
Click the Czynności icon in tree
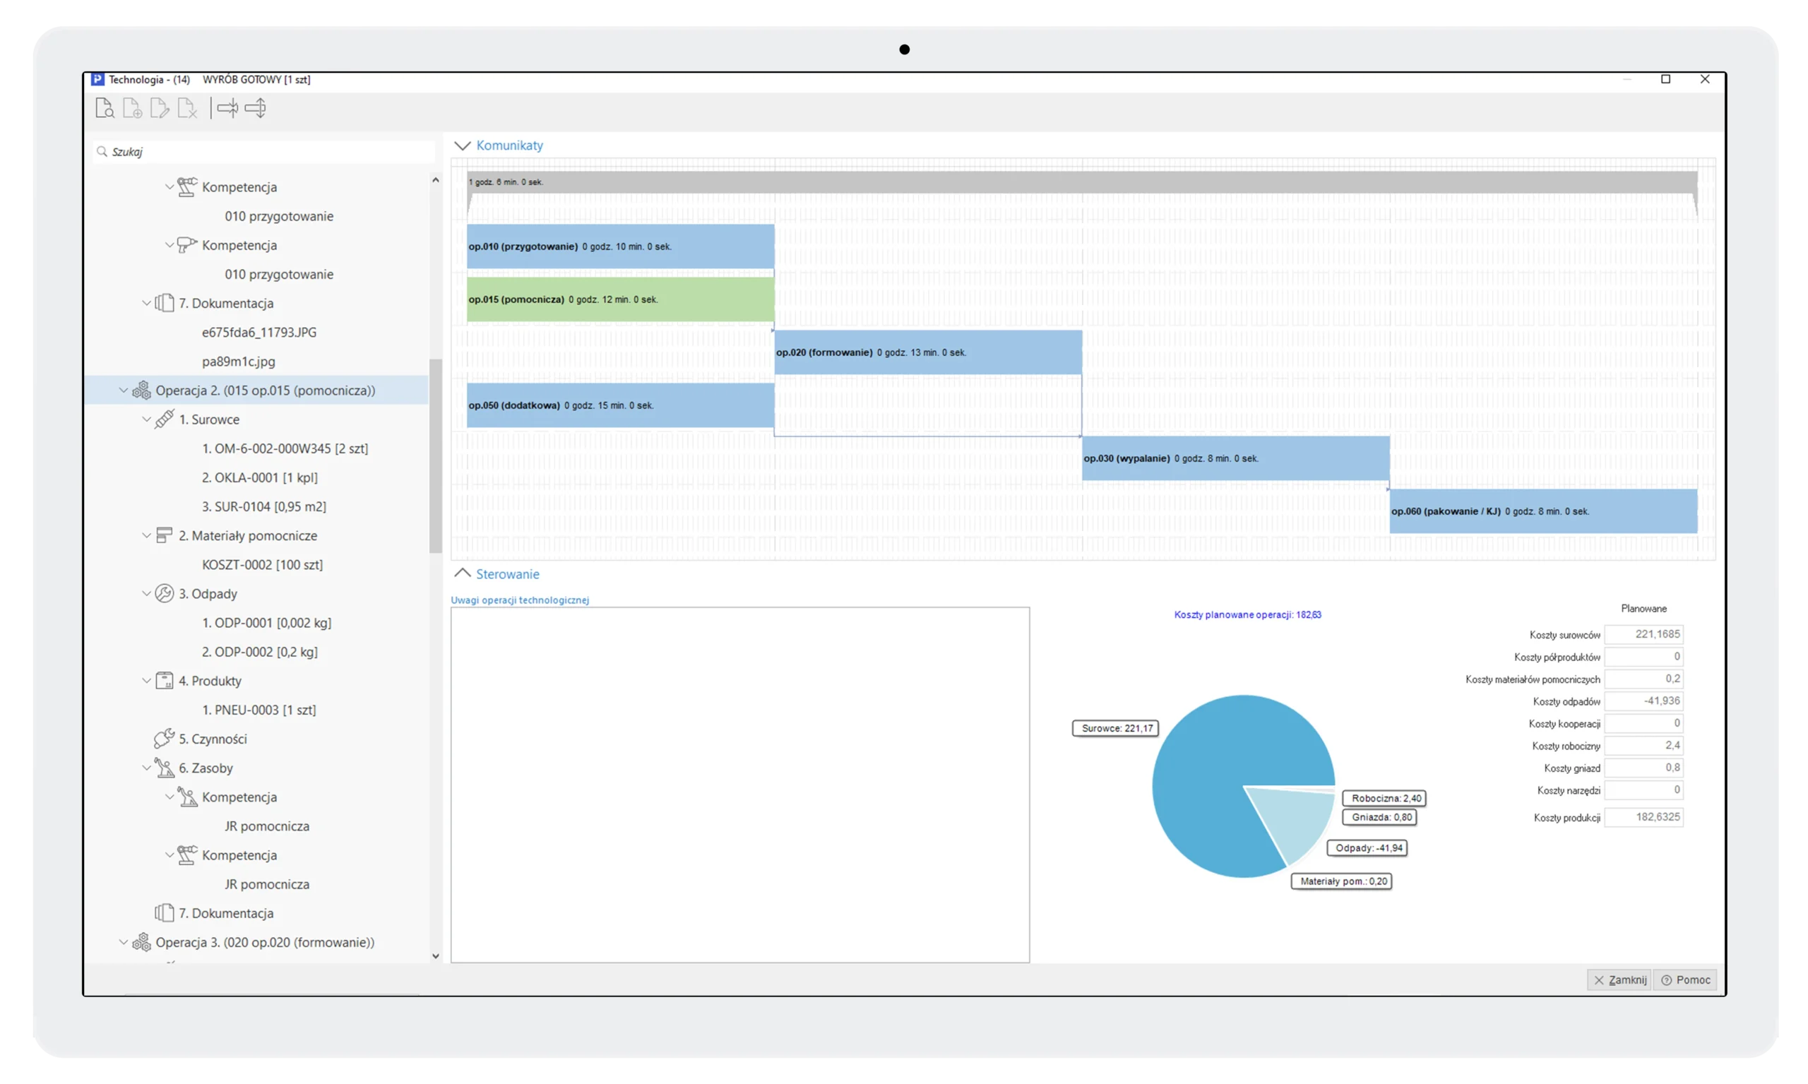click(165, 739)
